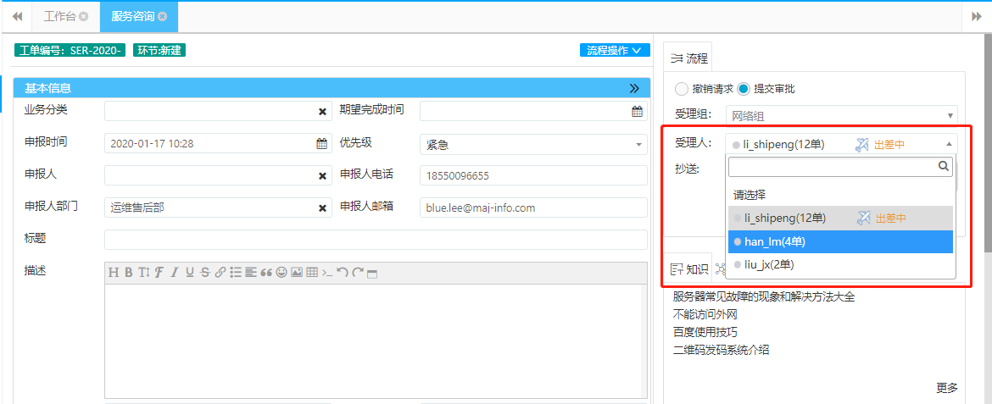The width and height of the screenshot is (992, 404).
Task: Insert an emoji using the smiley icon
Action: pyautogui.click(x=281, y=273)
